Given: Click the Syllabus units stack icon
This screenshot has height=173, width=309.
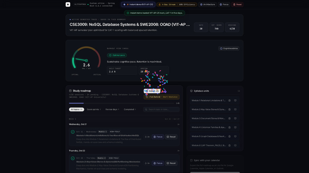Looking at the screenshot, I should 191,91.
